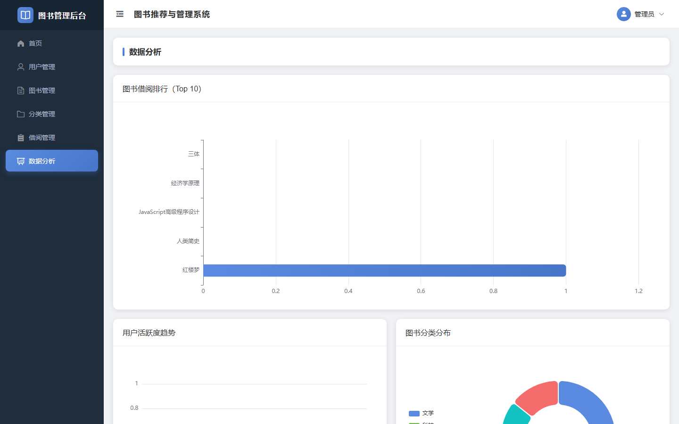Click the blue donut chart segment
Screen dimensions: 679x424
coord(589,403)
